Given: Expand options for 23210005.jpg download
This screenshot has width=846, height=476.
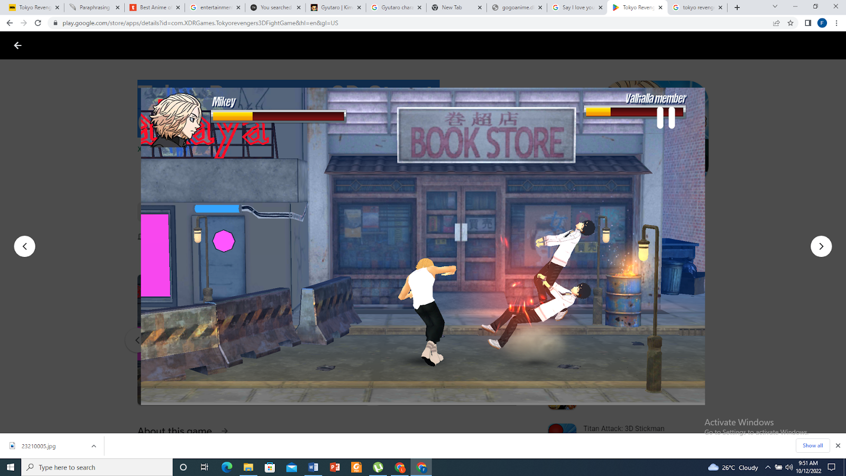Looking at the screenshot, I should pyautogui.click(x=94, y=446).
